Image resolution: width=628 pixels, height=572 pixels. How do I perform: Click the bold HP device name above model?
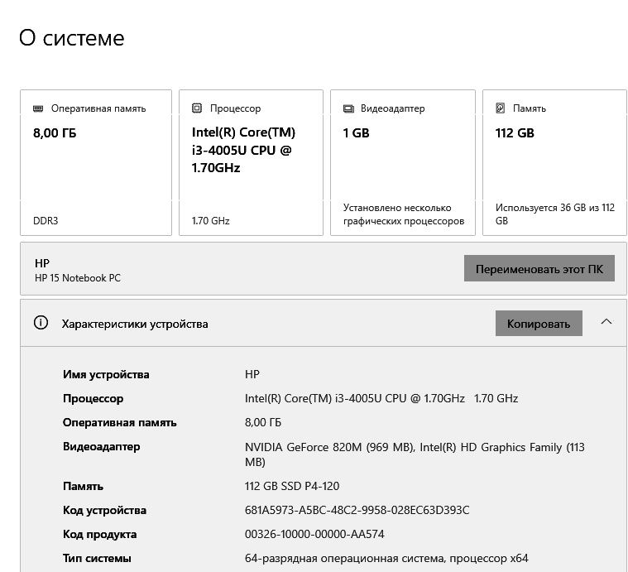tap(42, 263)
